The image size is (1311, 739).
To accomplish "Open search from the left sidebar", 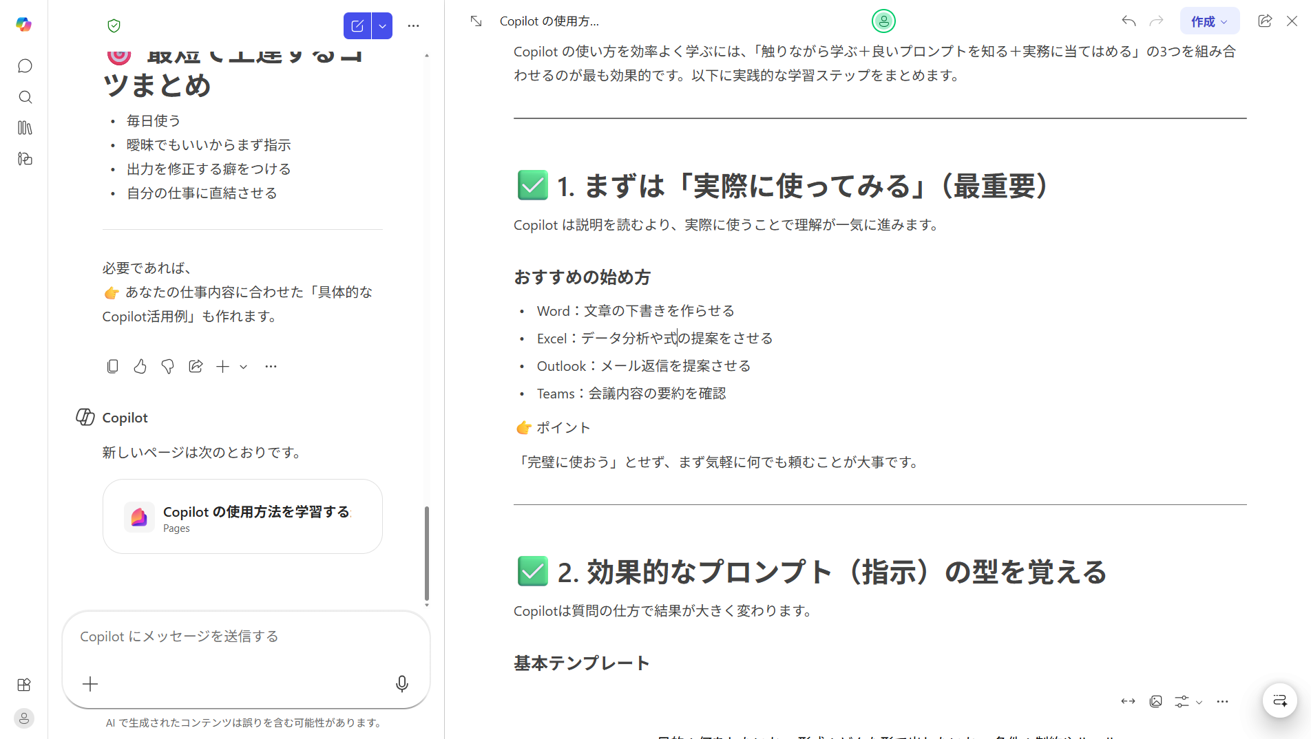I will [25, 97].
